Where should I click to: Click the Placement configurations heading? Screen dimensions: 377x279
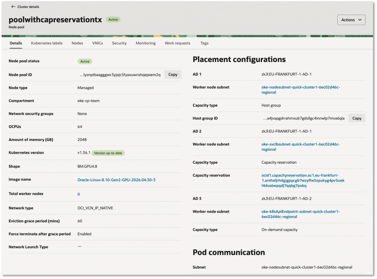click(x=239, y=59)
